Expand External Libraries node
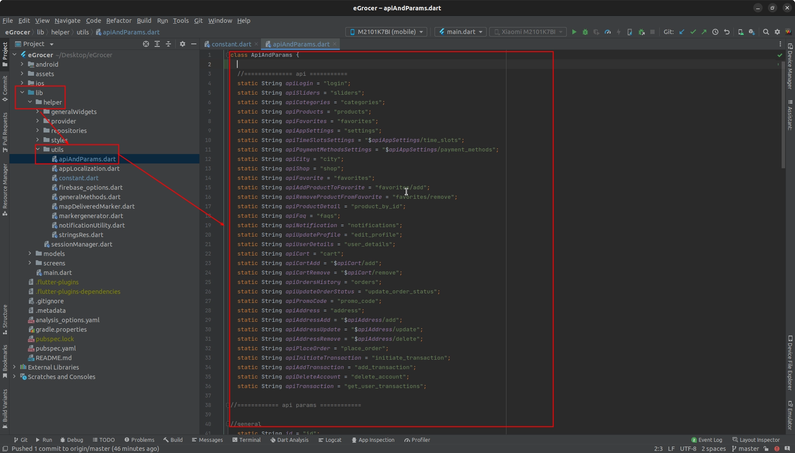Screen dimensions: 795x453 point(14,367)
